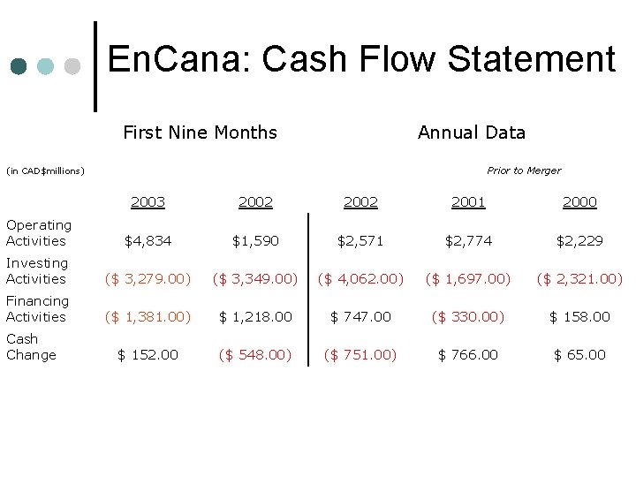Select the Cash Change row label

pos(31,347)
